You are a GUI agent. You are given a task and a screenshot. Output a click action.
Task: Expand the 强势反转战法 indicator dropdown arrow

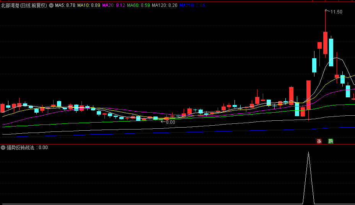(x=3, y=148)
